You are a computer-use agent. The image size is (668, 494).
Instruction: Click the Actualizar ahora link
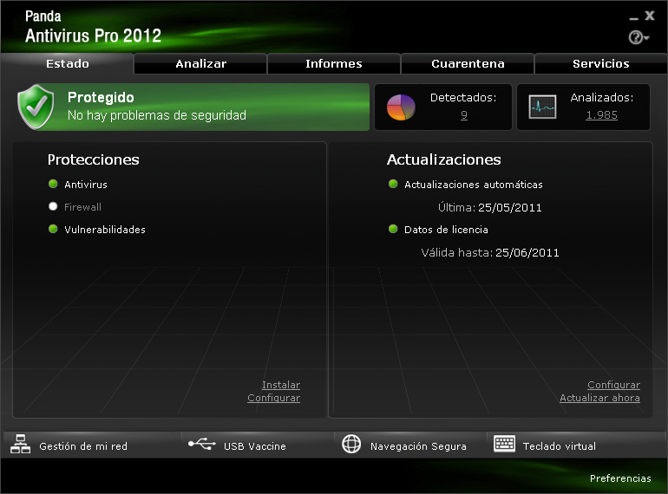pos(599,398)
